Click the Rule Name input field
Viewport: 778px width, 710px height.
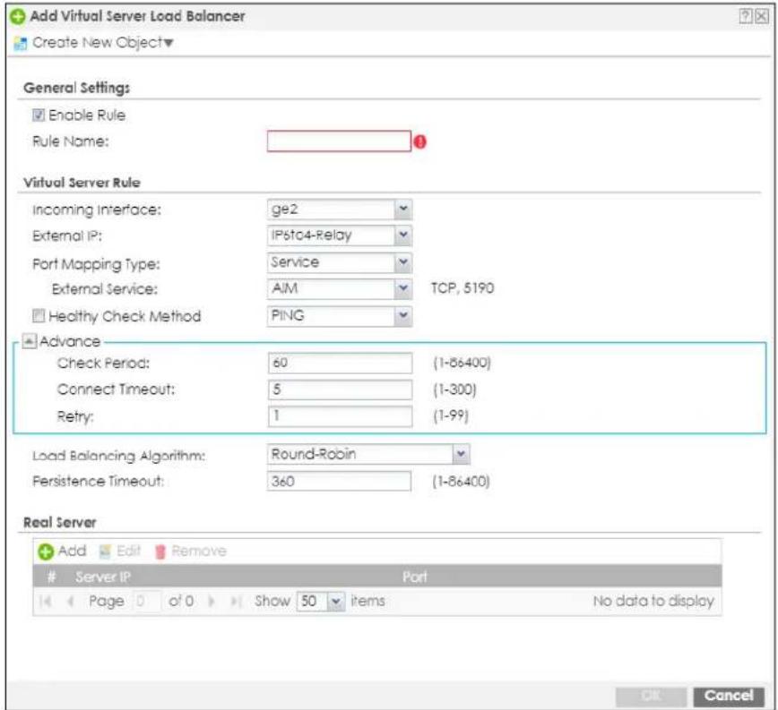pos(339,141)
